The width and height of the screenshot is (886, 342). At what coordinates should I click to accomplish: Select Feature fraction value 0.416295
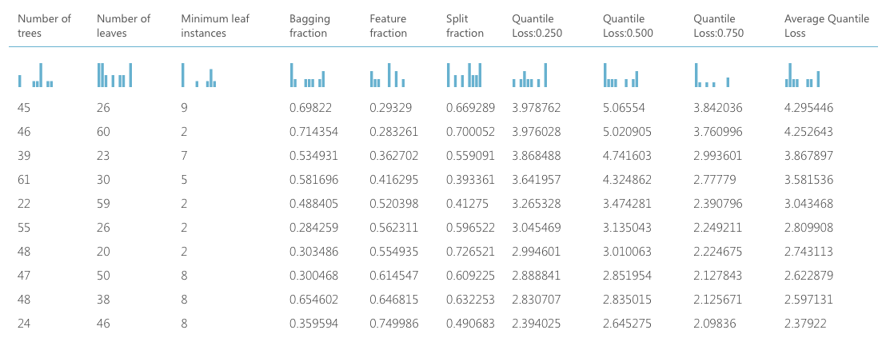tap(394, 180)
